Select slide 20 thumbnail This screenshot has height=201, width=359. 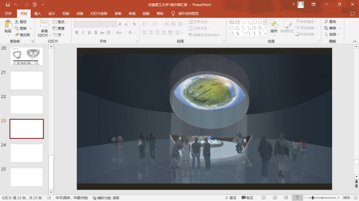tap(26, 56)
